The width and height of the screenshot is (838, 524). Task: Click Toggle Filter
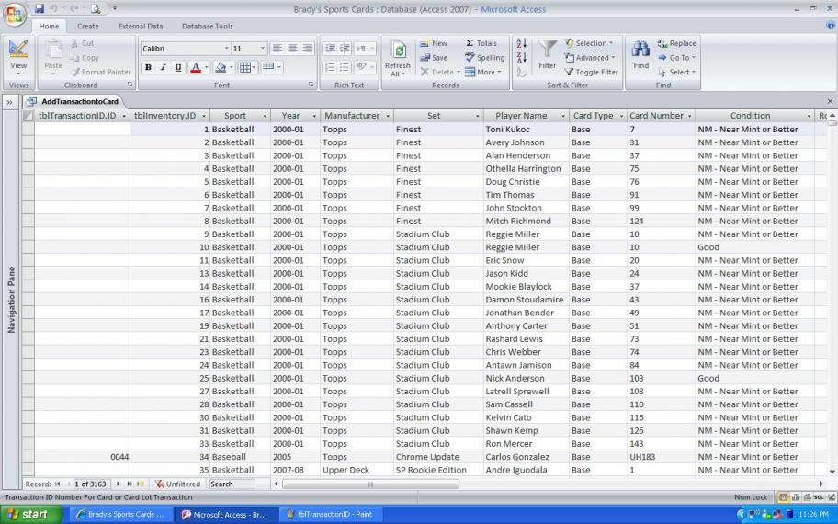pyautogui.click(x=591, y=73)
